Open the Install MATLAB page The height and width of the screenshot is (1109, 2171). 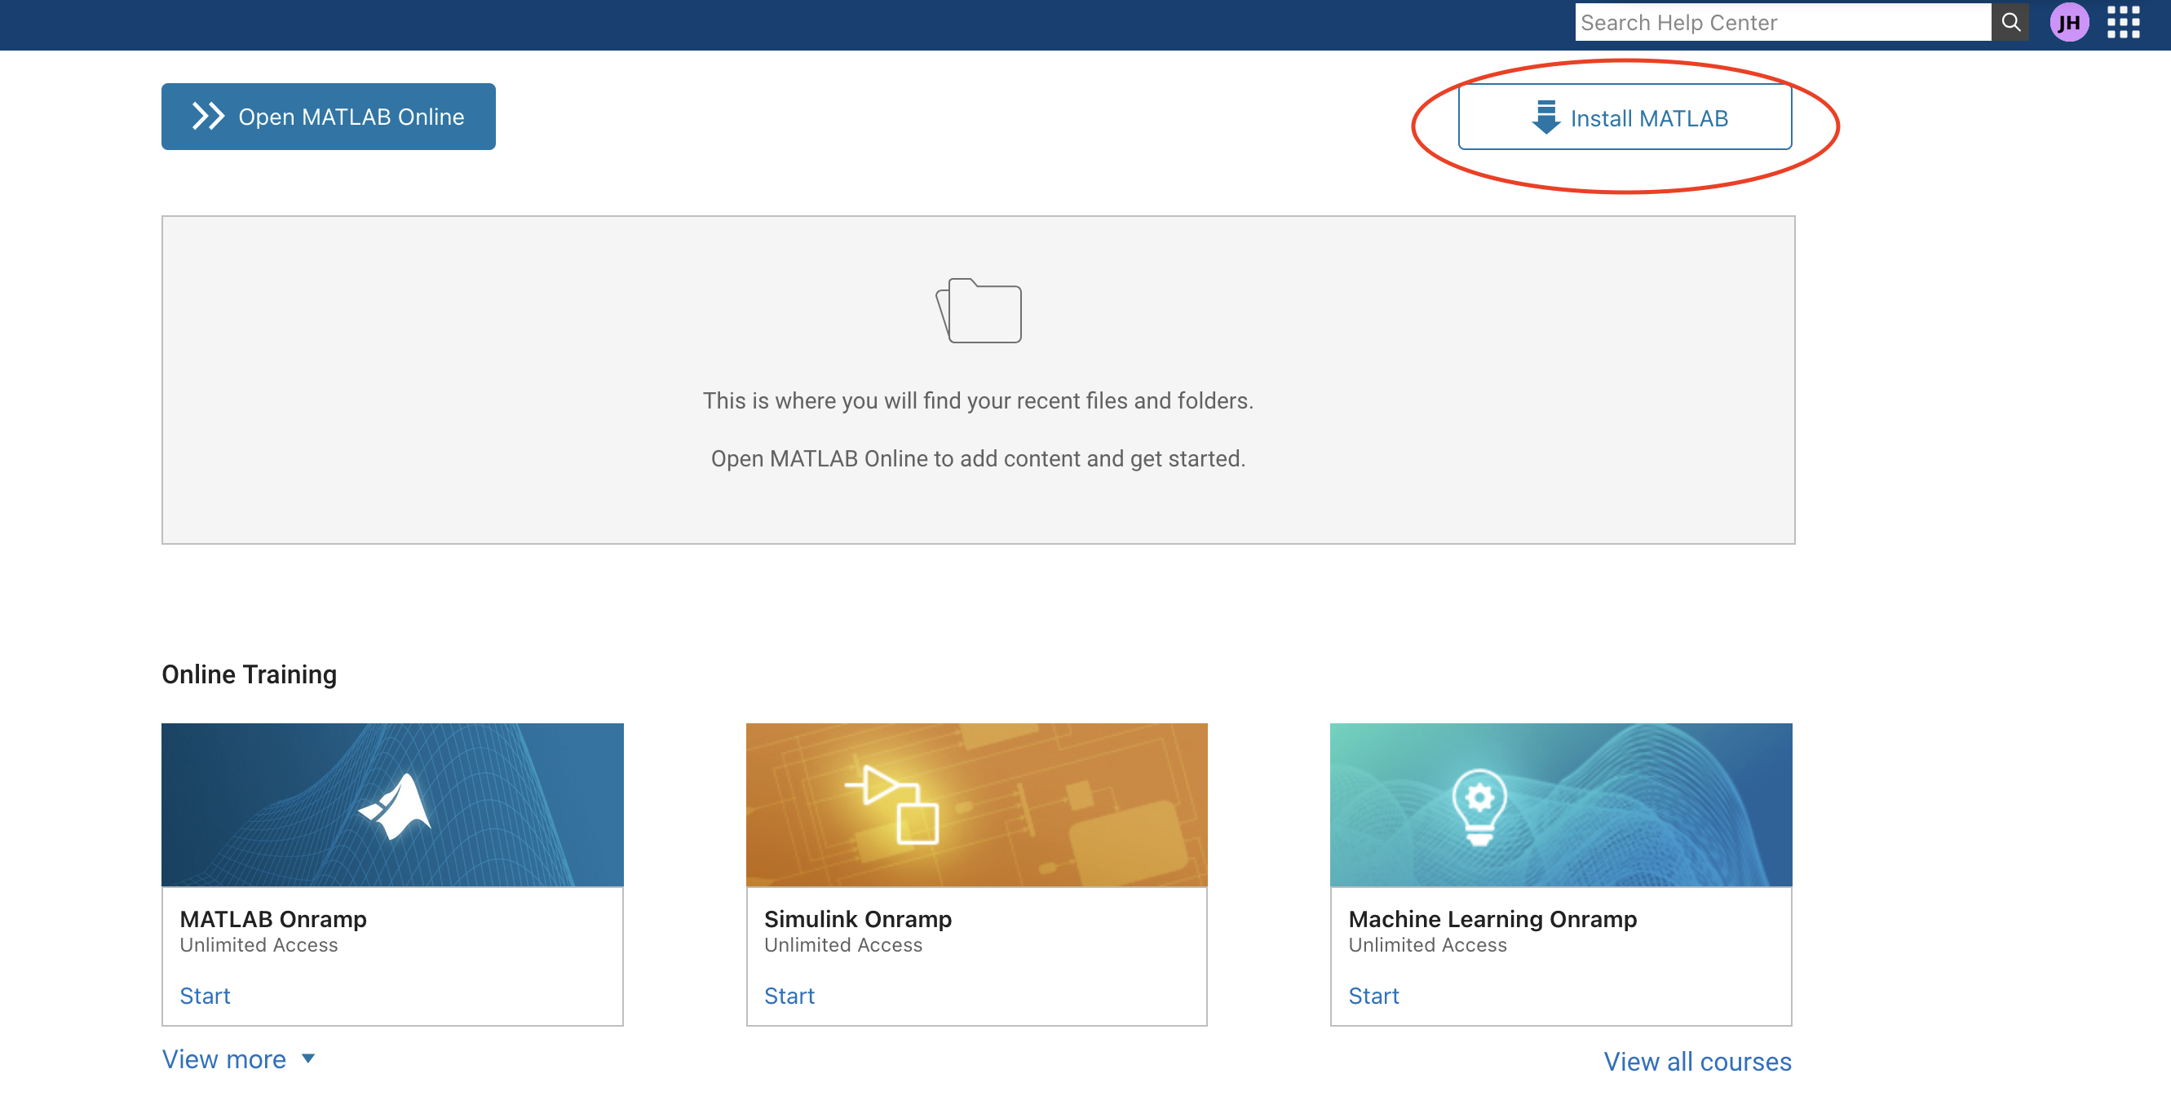[x=1624, y=117]
